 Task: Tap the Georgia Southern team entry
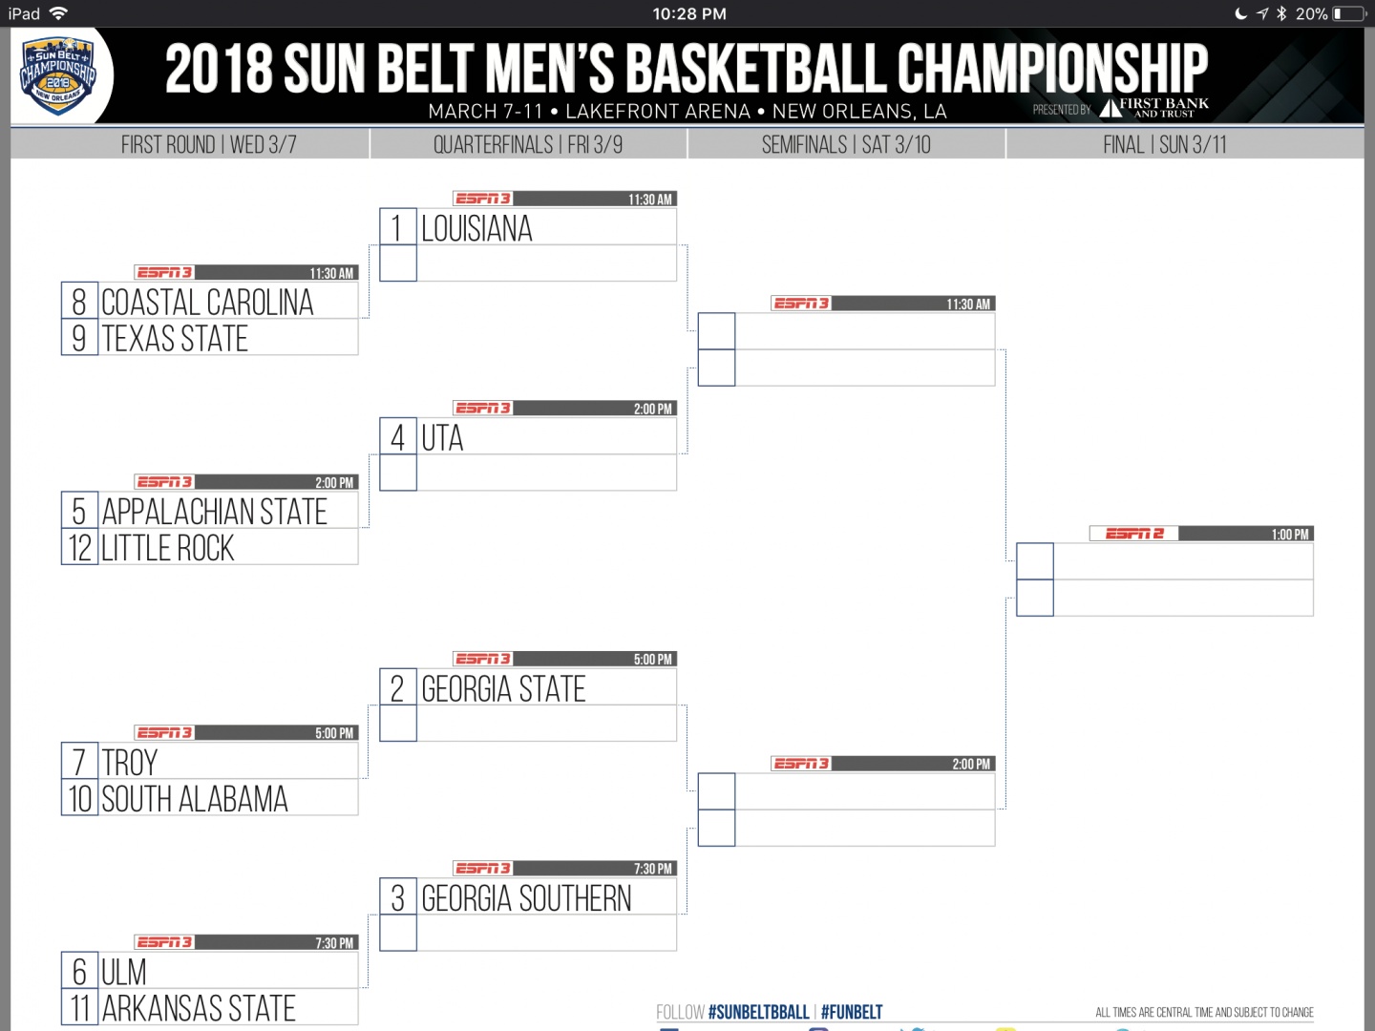click(528, 897)
